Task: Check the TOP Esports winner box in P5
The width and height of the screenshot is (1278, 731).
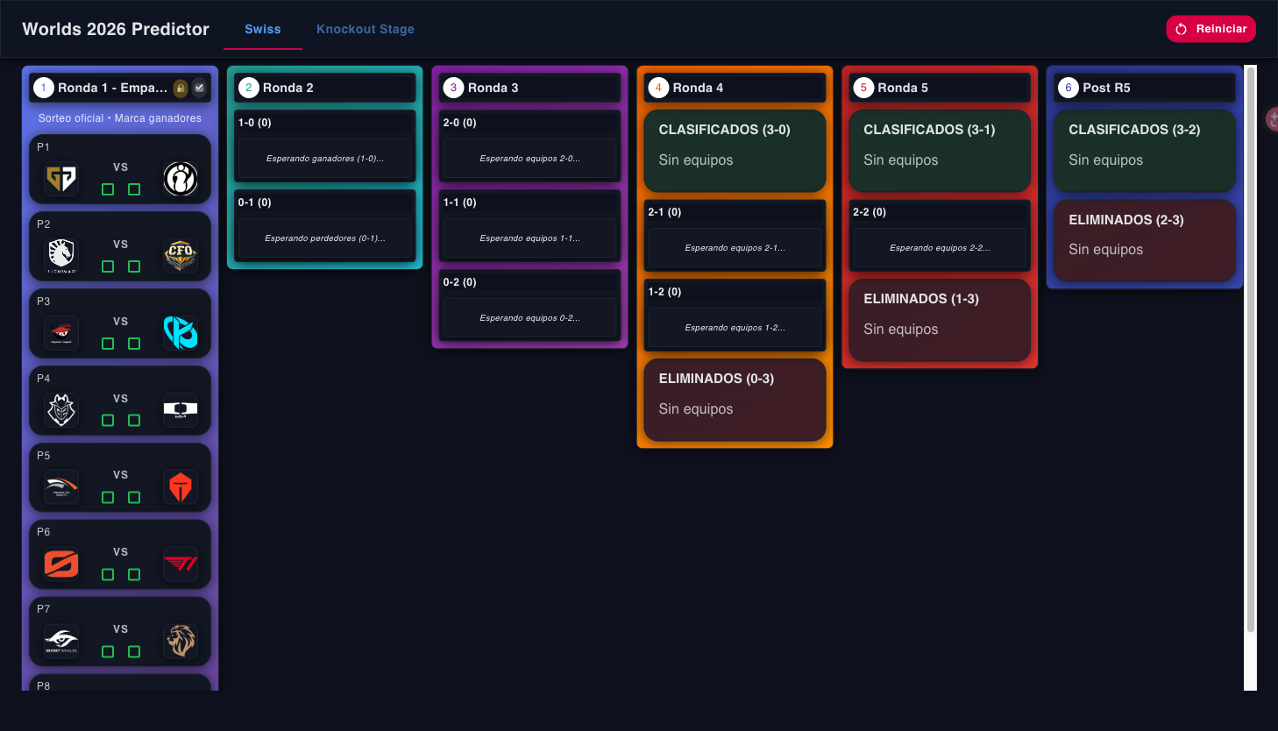Action: point(134,498)
